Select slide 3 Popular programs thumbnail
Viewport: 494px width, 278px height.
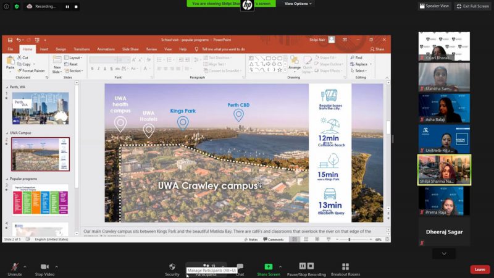pos(40,200)
